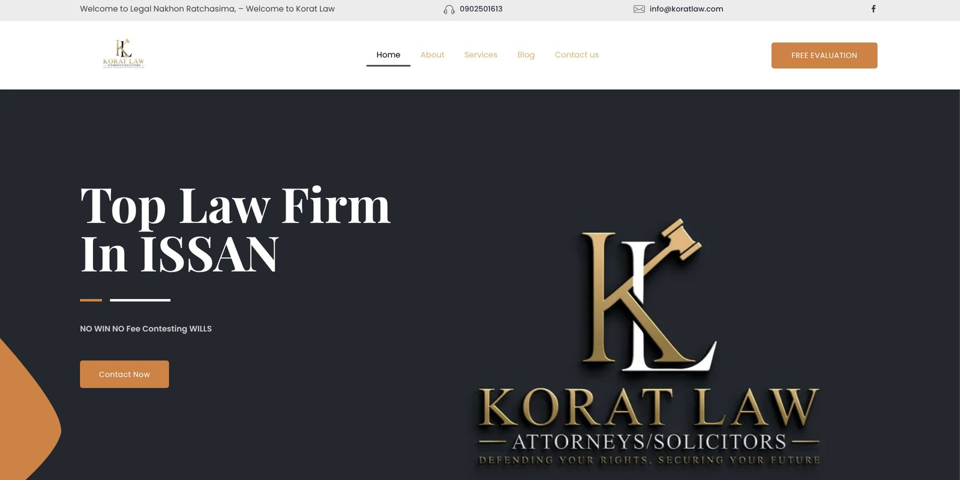960x480 pixels.
Task: Click the ATTORNEYS/SOLICITORS text in the hero image
Action: tap(649, 442)
